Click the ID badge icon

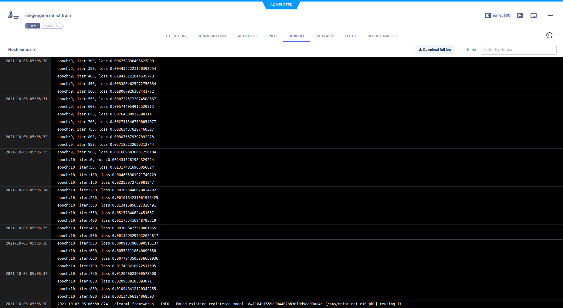coord(487,15)
